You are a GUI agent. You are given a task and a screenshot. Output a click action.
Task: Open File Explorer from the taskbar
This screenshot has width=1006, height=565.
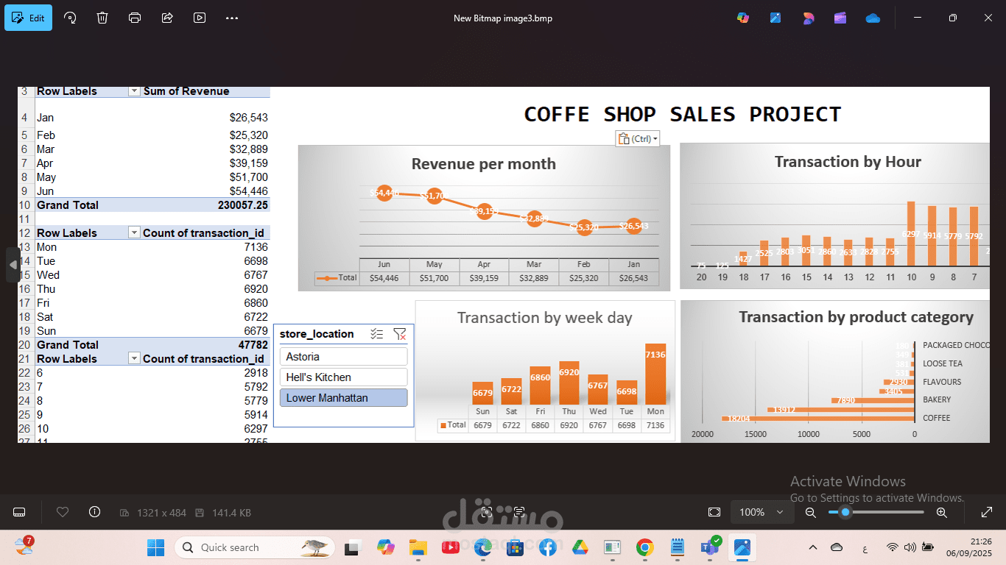(418, 547)
